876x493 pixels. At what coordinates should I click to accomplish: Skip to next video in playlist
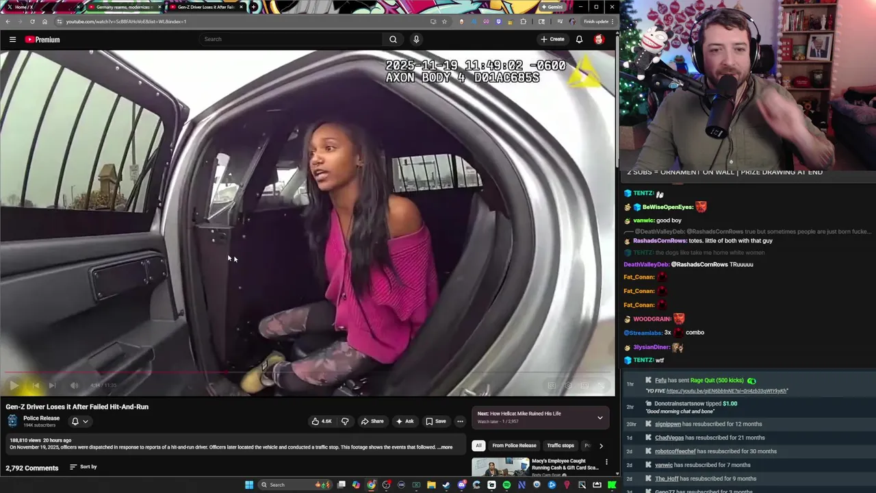point(53,385)
